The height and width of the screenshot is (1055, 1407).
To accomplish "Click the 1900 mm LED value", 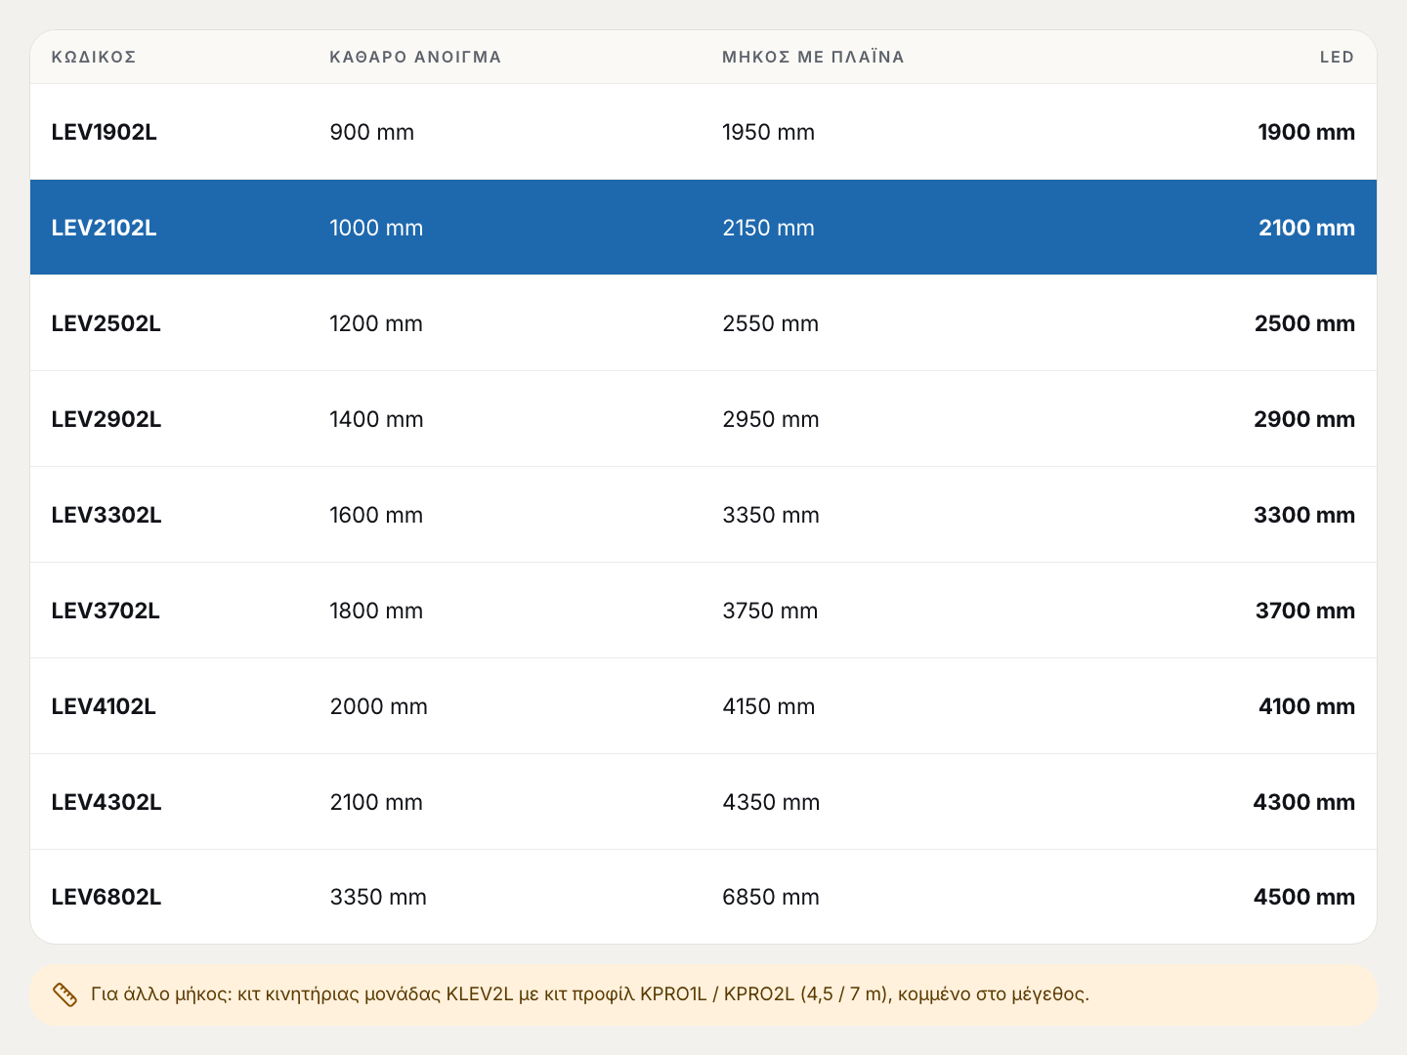I will point(1306,132).
